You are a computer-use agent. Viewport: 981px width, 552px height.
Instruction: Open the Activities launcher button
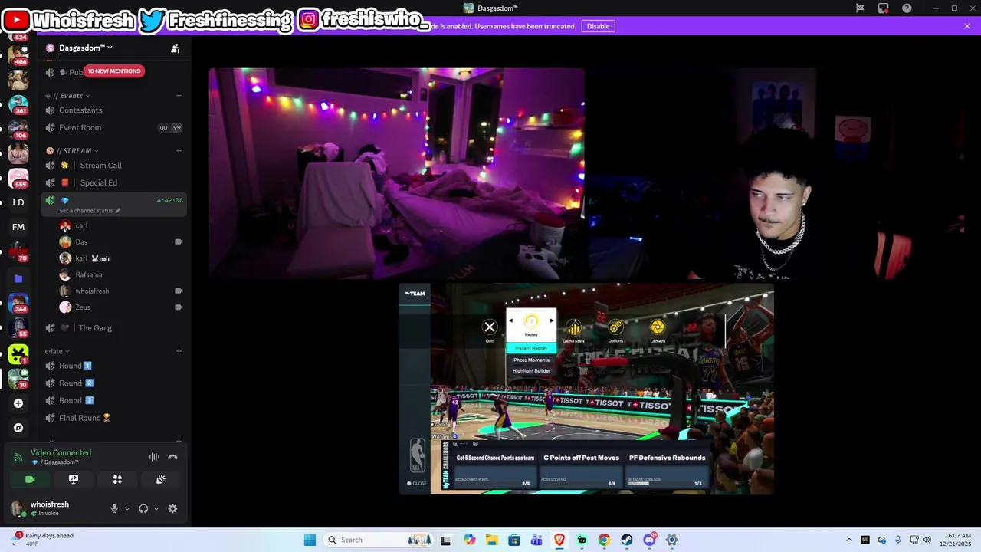tap(117, 479)
